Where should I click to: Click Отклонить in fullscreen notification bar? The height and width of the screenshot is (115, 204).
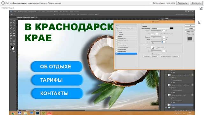196,3
